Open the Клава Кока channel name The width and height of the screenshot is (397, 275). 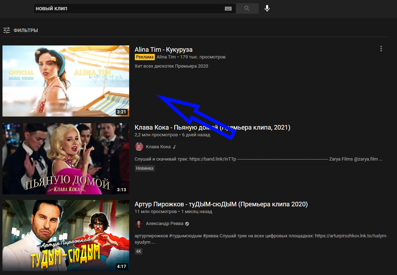coord(158,147)
